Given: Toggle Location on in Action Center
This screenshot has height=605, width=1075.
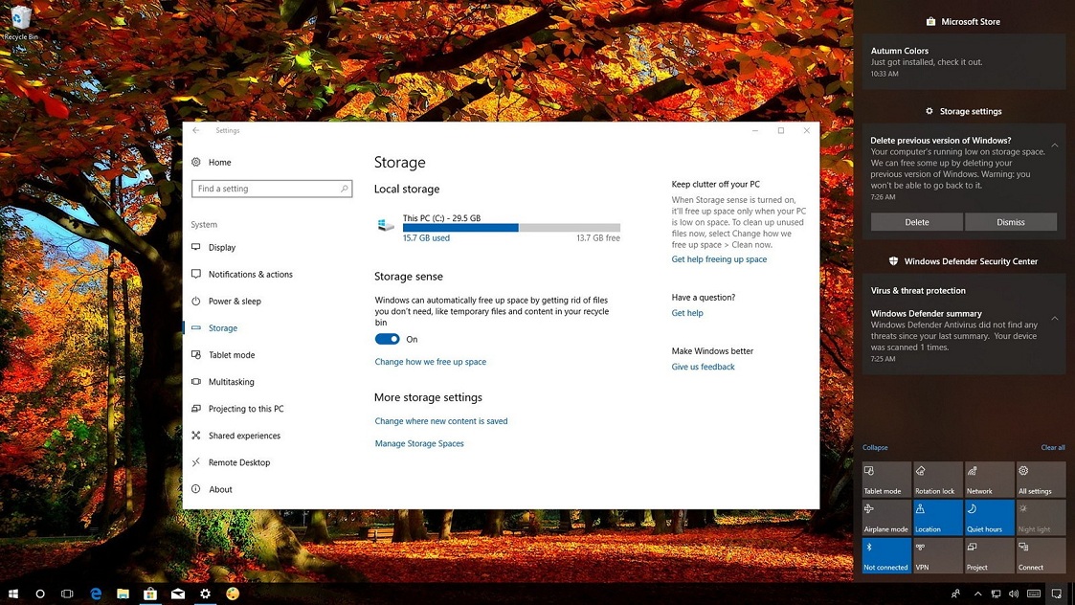Looking at the screenshot, I should click(x=936, y=517).
